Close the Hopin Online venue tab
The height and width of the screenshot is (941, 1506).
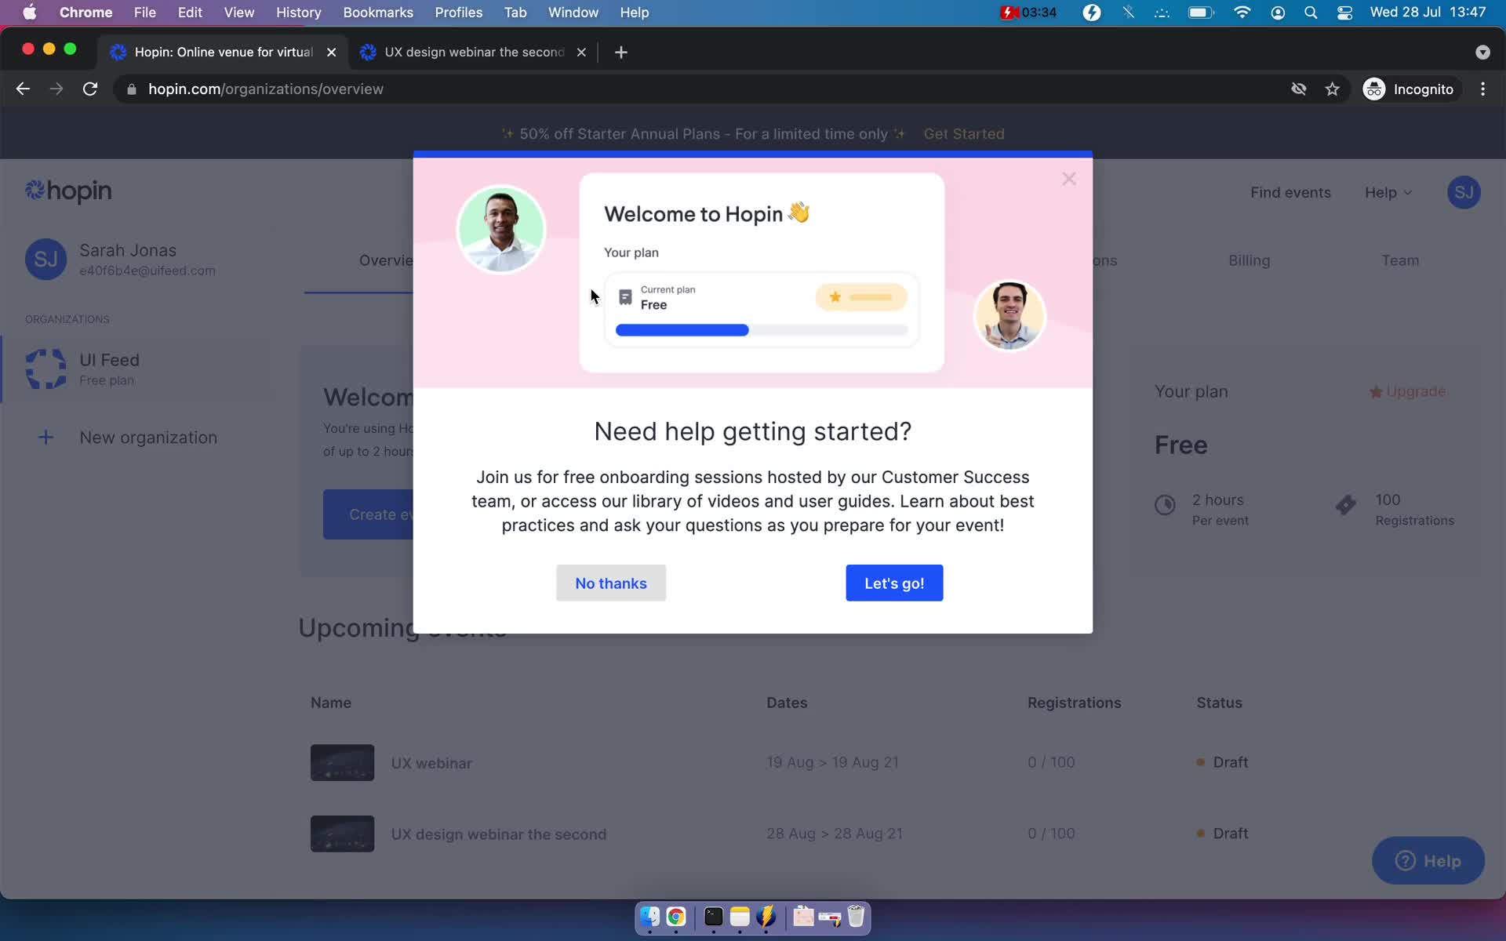pos(331,52)
